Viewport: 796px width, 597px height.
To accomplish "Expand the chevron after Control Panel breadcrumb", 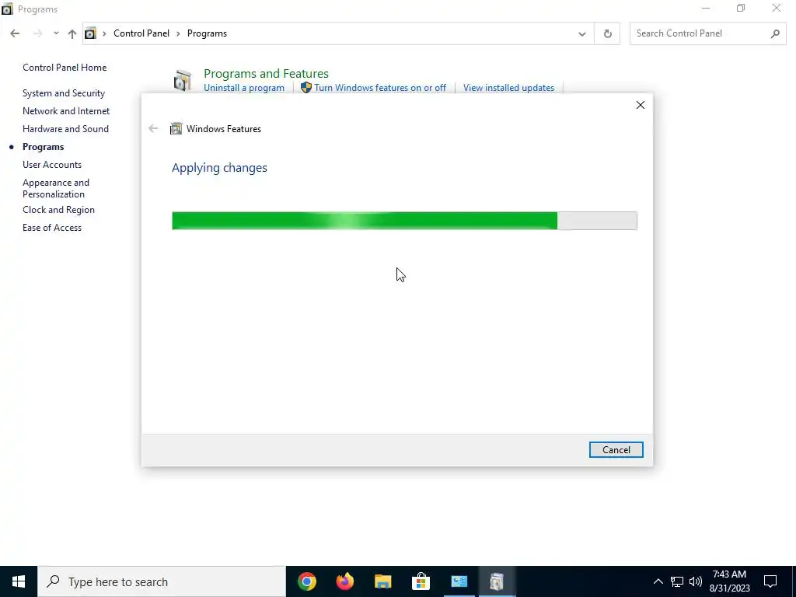I will coord(178,33).
